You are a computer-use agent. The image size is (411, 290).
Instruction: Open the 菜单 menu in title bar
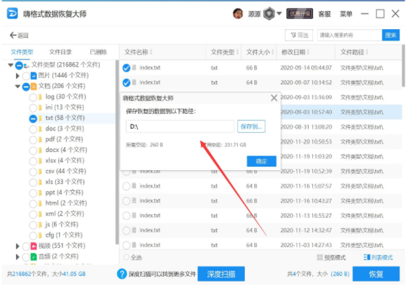click(346, 14)
